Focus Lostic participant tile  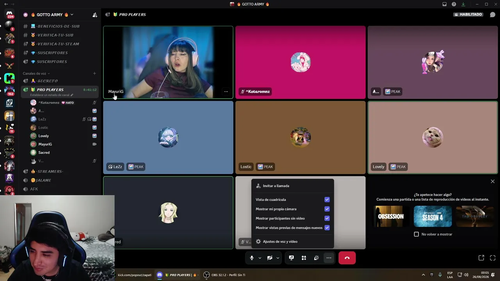[300, 137]
